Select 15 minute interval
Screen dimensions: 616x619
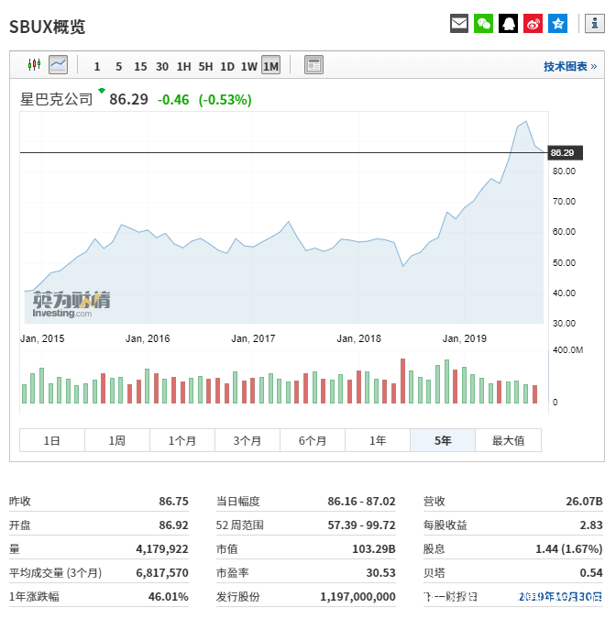coord(140,66)
